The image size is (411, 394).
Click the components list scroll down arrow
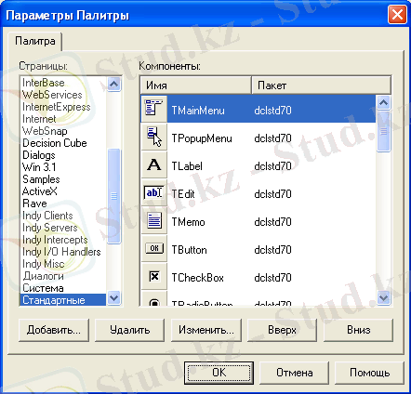[x=384, y=298]
